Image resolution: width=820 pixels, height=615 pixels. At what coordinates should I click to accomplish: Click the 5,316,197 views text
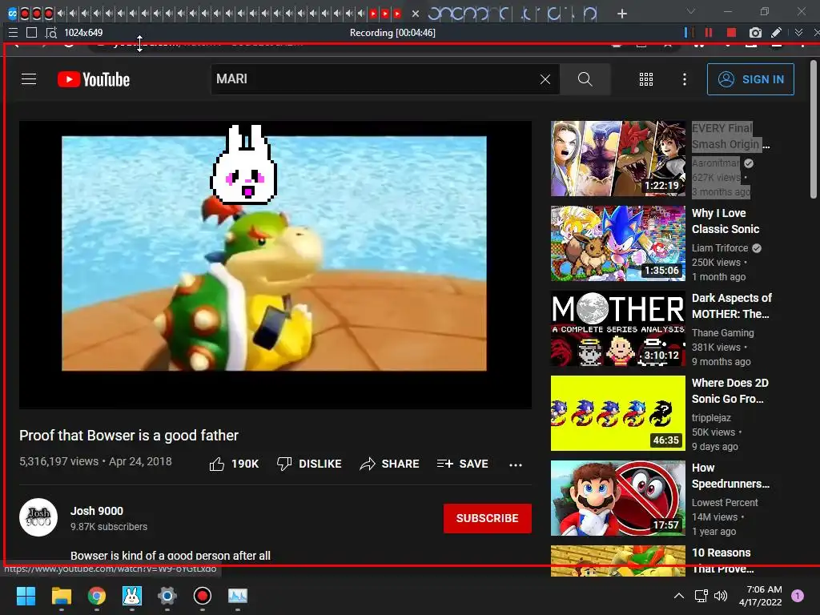tap(58, 461)
